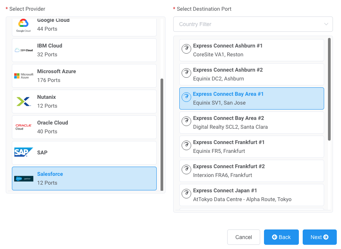Choose Digital Realty SCL2, Santa Clara text
The height and width of the screenshot is (249, 341).
[230, 127]
